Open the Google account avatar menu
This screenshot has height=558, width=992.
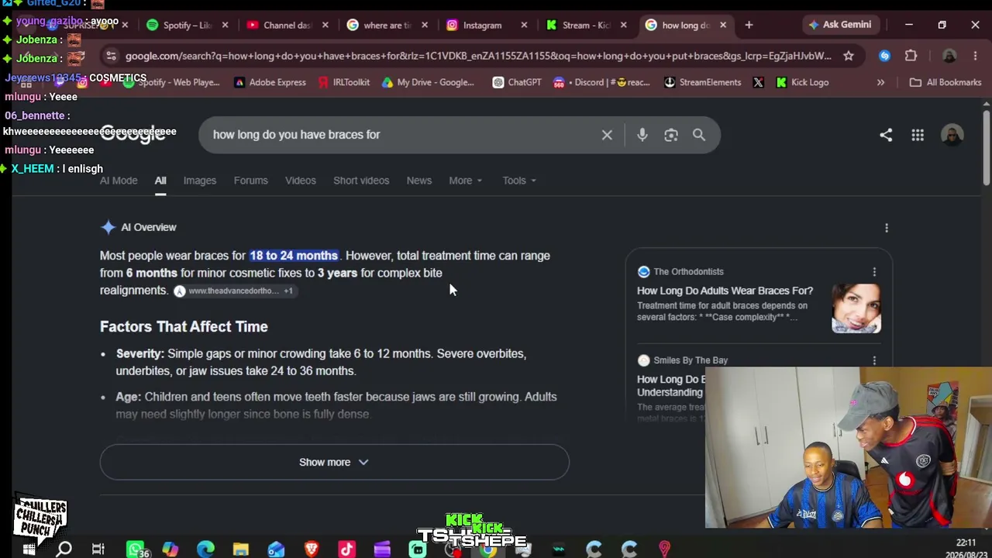(x=952, y=135)
